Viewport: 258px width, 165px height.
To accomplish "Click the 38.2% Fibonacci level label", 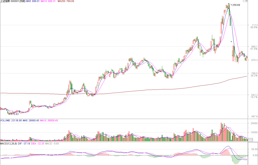I will 254,76.
